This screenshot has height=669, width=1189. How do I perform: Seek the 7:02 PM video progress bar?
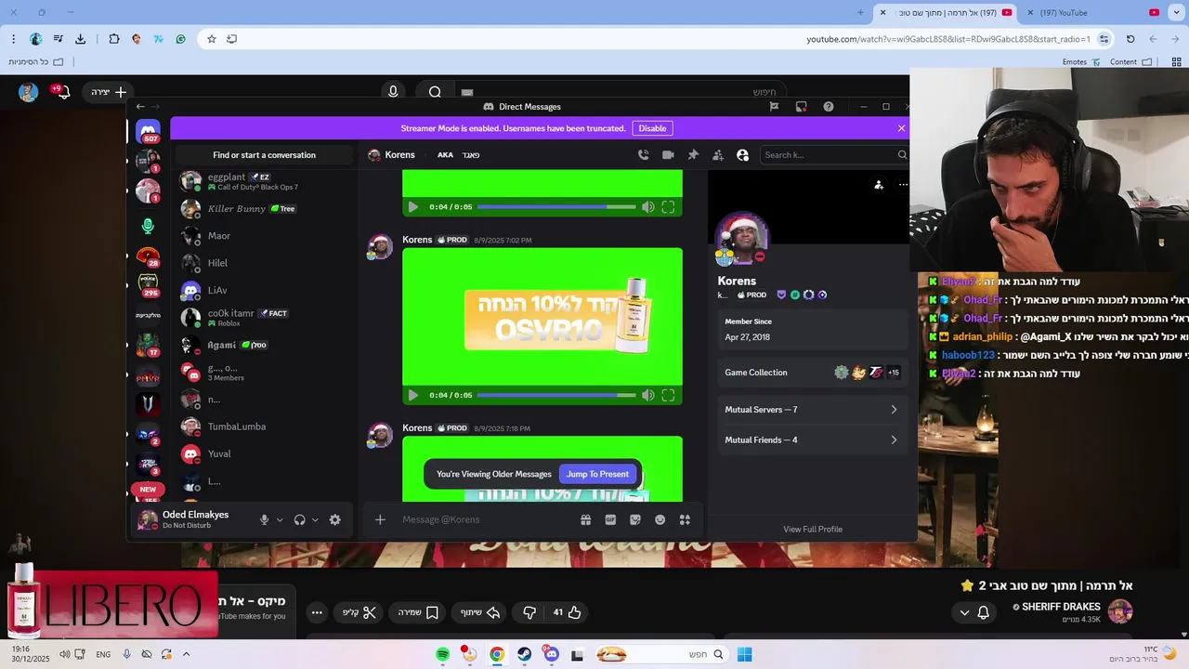pyautogui.click(x=556, y=396)
